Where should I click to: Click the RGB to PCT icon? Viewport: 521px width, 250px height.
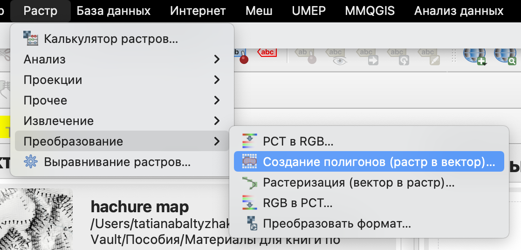coord(250,203)
